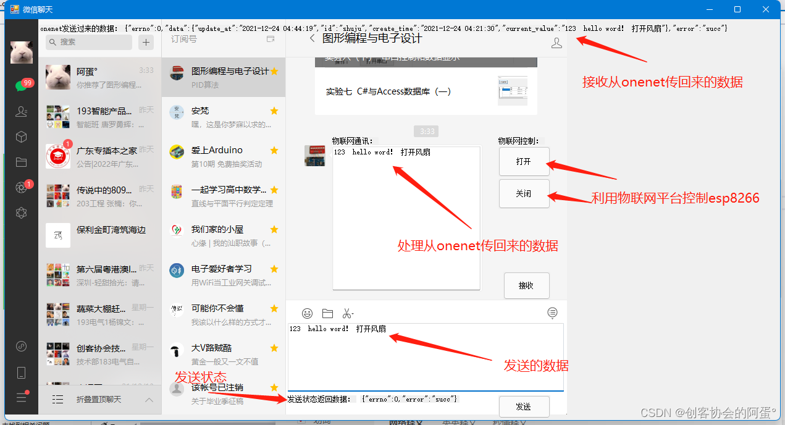Viewport: 785px width, 425px height.
Task: Select 可能你不会懂 subscription account
Action: click(x=224, y=314)
